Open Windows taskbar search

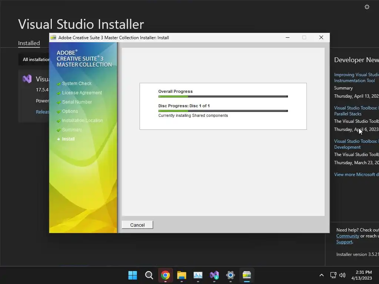(149, 275)
